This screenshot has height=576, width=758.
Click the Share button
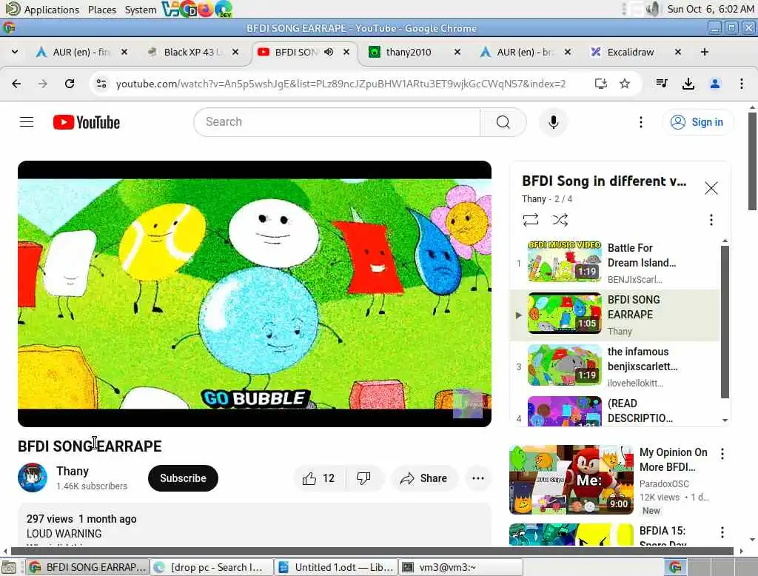click(x=423, y=478)
